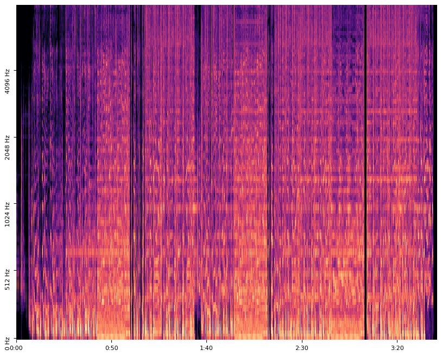Screen dimensions: 442x356
Task: Click the 2:30 time axis label
Action: click(x=302, y=348)
